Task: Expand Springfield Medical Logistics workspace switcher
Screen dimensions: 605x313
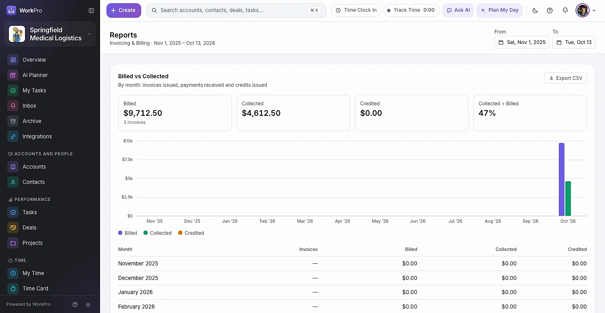Action: [50, 34]
